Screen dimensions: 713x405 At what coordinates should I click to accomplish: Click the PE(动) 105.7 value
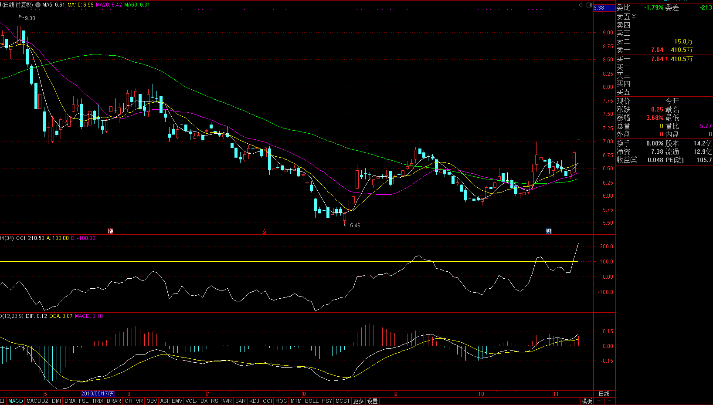(704, 160)
